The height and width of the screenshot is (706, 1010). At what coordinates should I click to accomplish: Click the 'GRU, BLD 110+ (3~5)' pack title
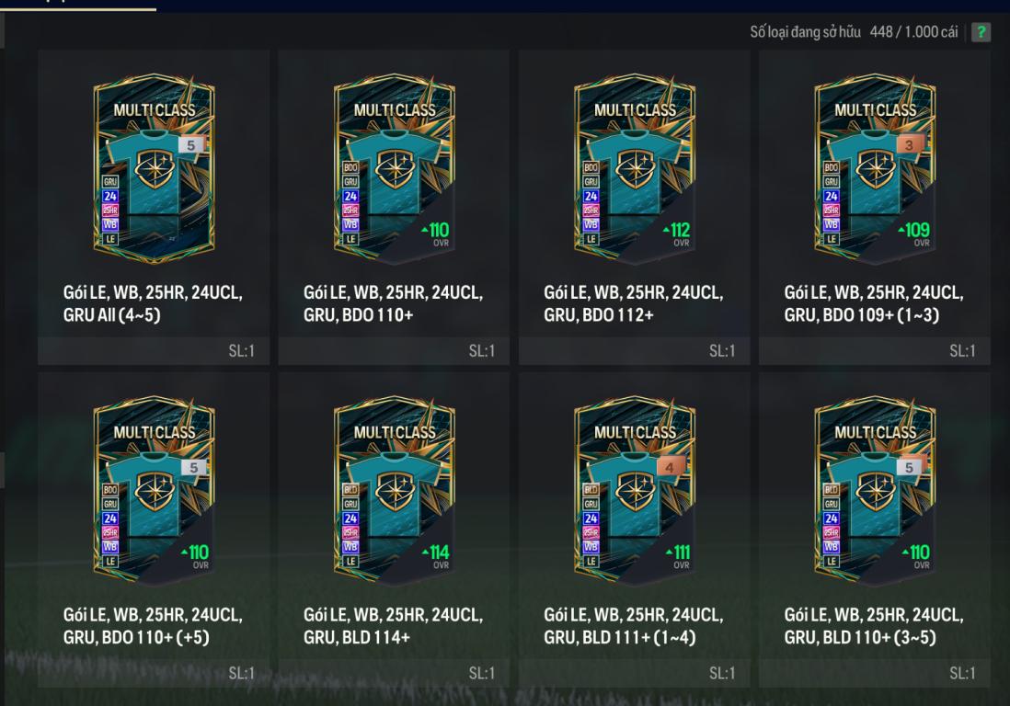click(x=860, y=637)
